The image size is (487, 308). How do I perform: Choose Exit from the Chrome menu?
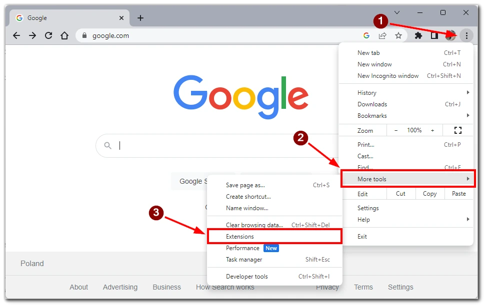pos(406,236)
